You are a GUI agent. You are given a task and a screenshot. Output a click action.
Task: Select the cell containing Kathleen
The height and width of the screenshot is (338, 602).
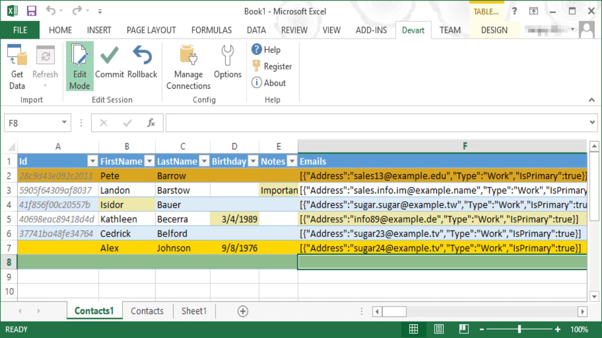(127, 219)
